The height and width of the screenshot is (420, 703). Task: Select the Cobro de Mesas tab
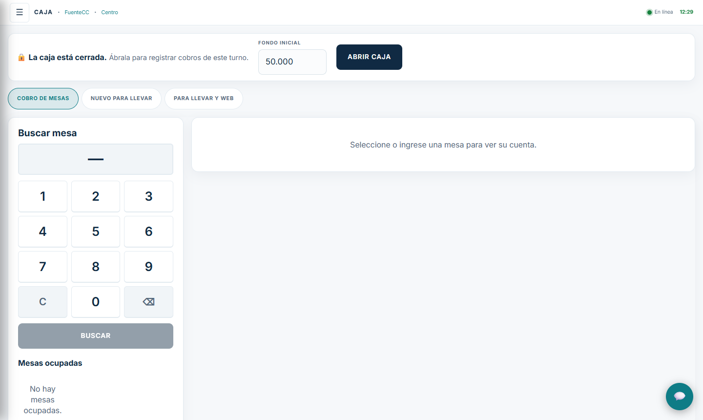pyautogui.click(x=43, y=99)
